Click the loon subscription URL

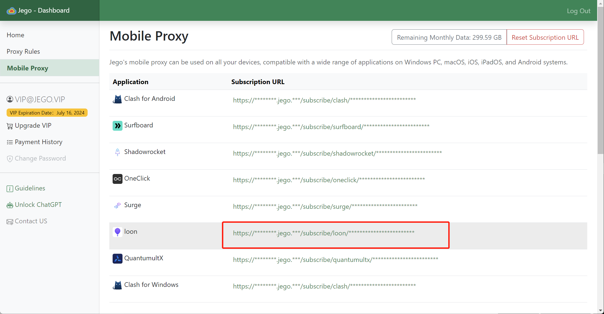324,233
